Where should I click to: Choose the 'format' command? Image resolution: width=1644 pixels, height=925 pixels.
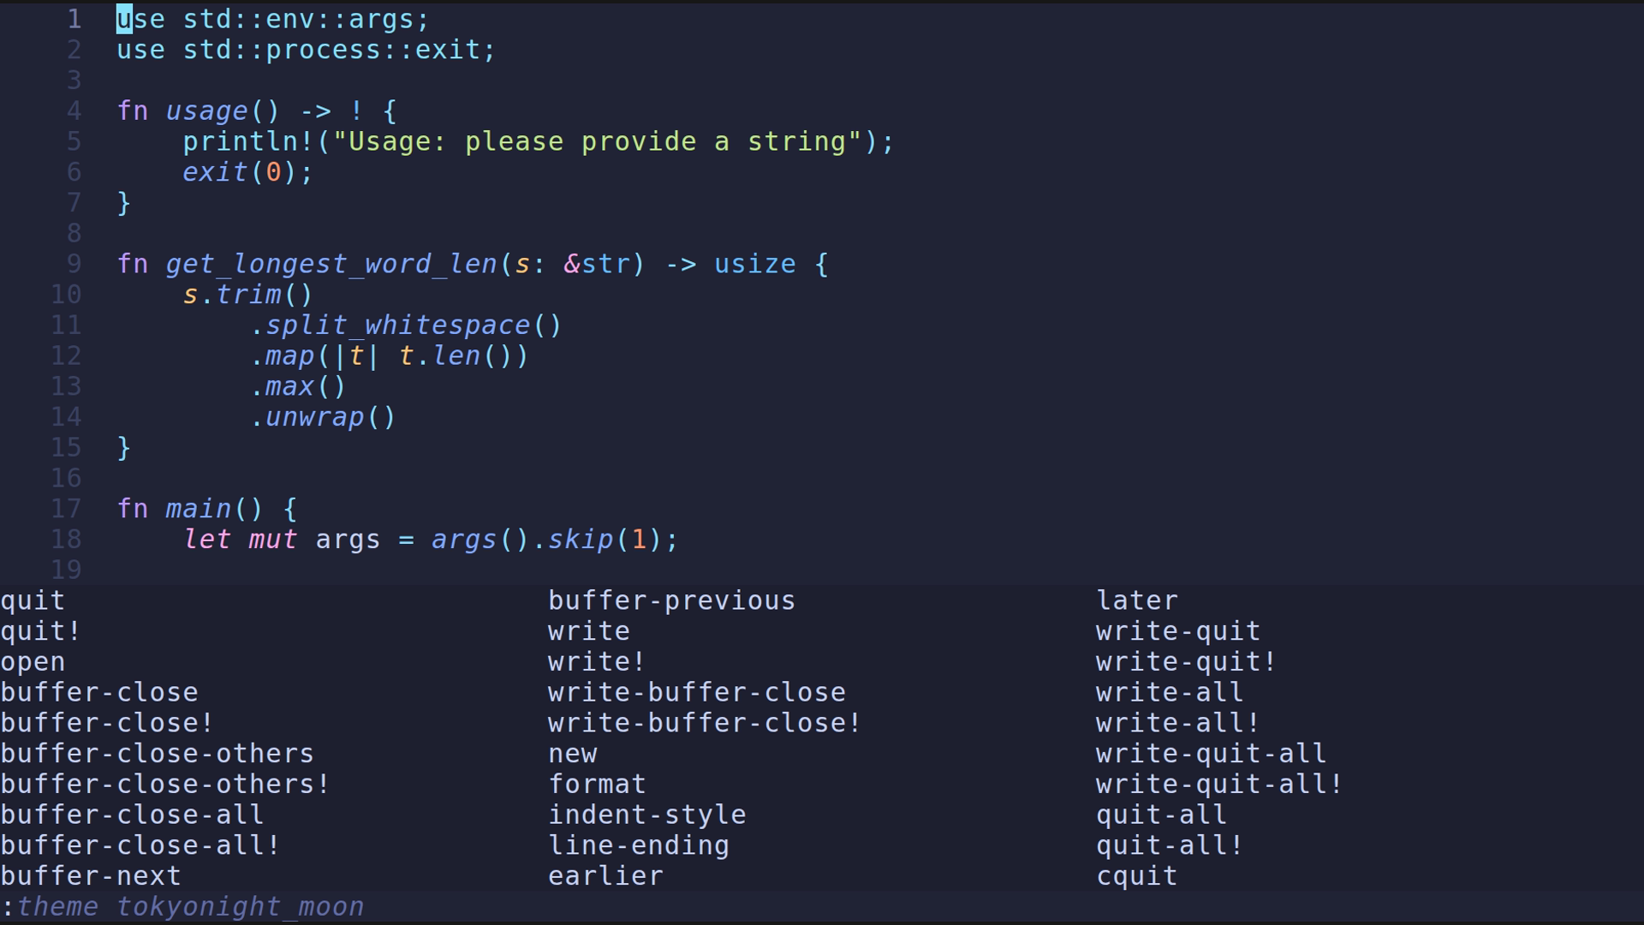pos(597,785)
